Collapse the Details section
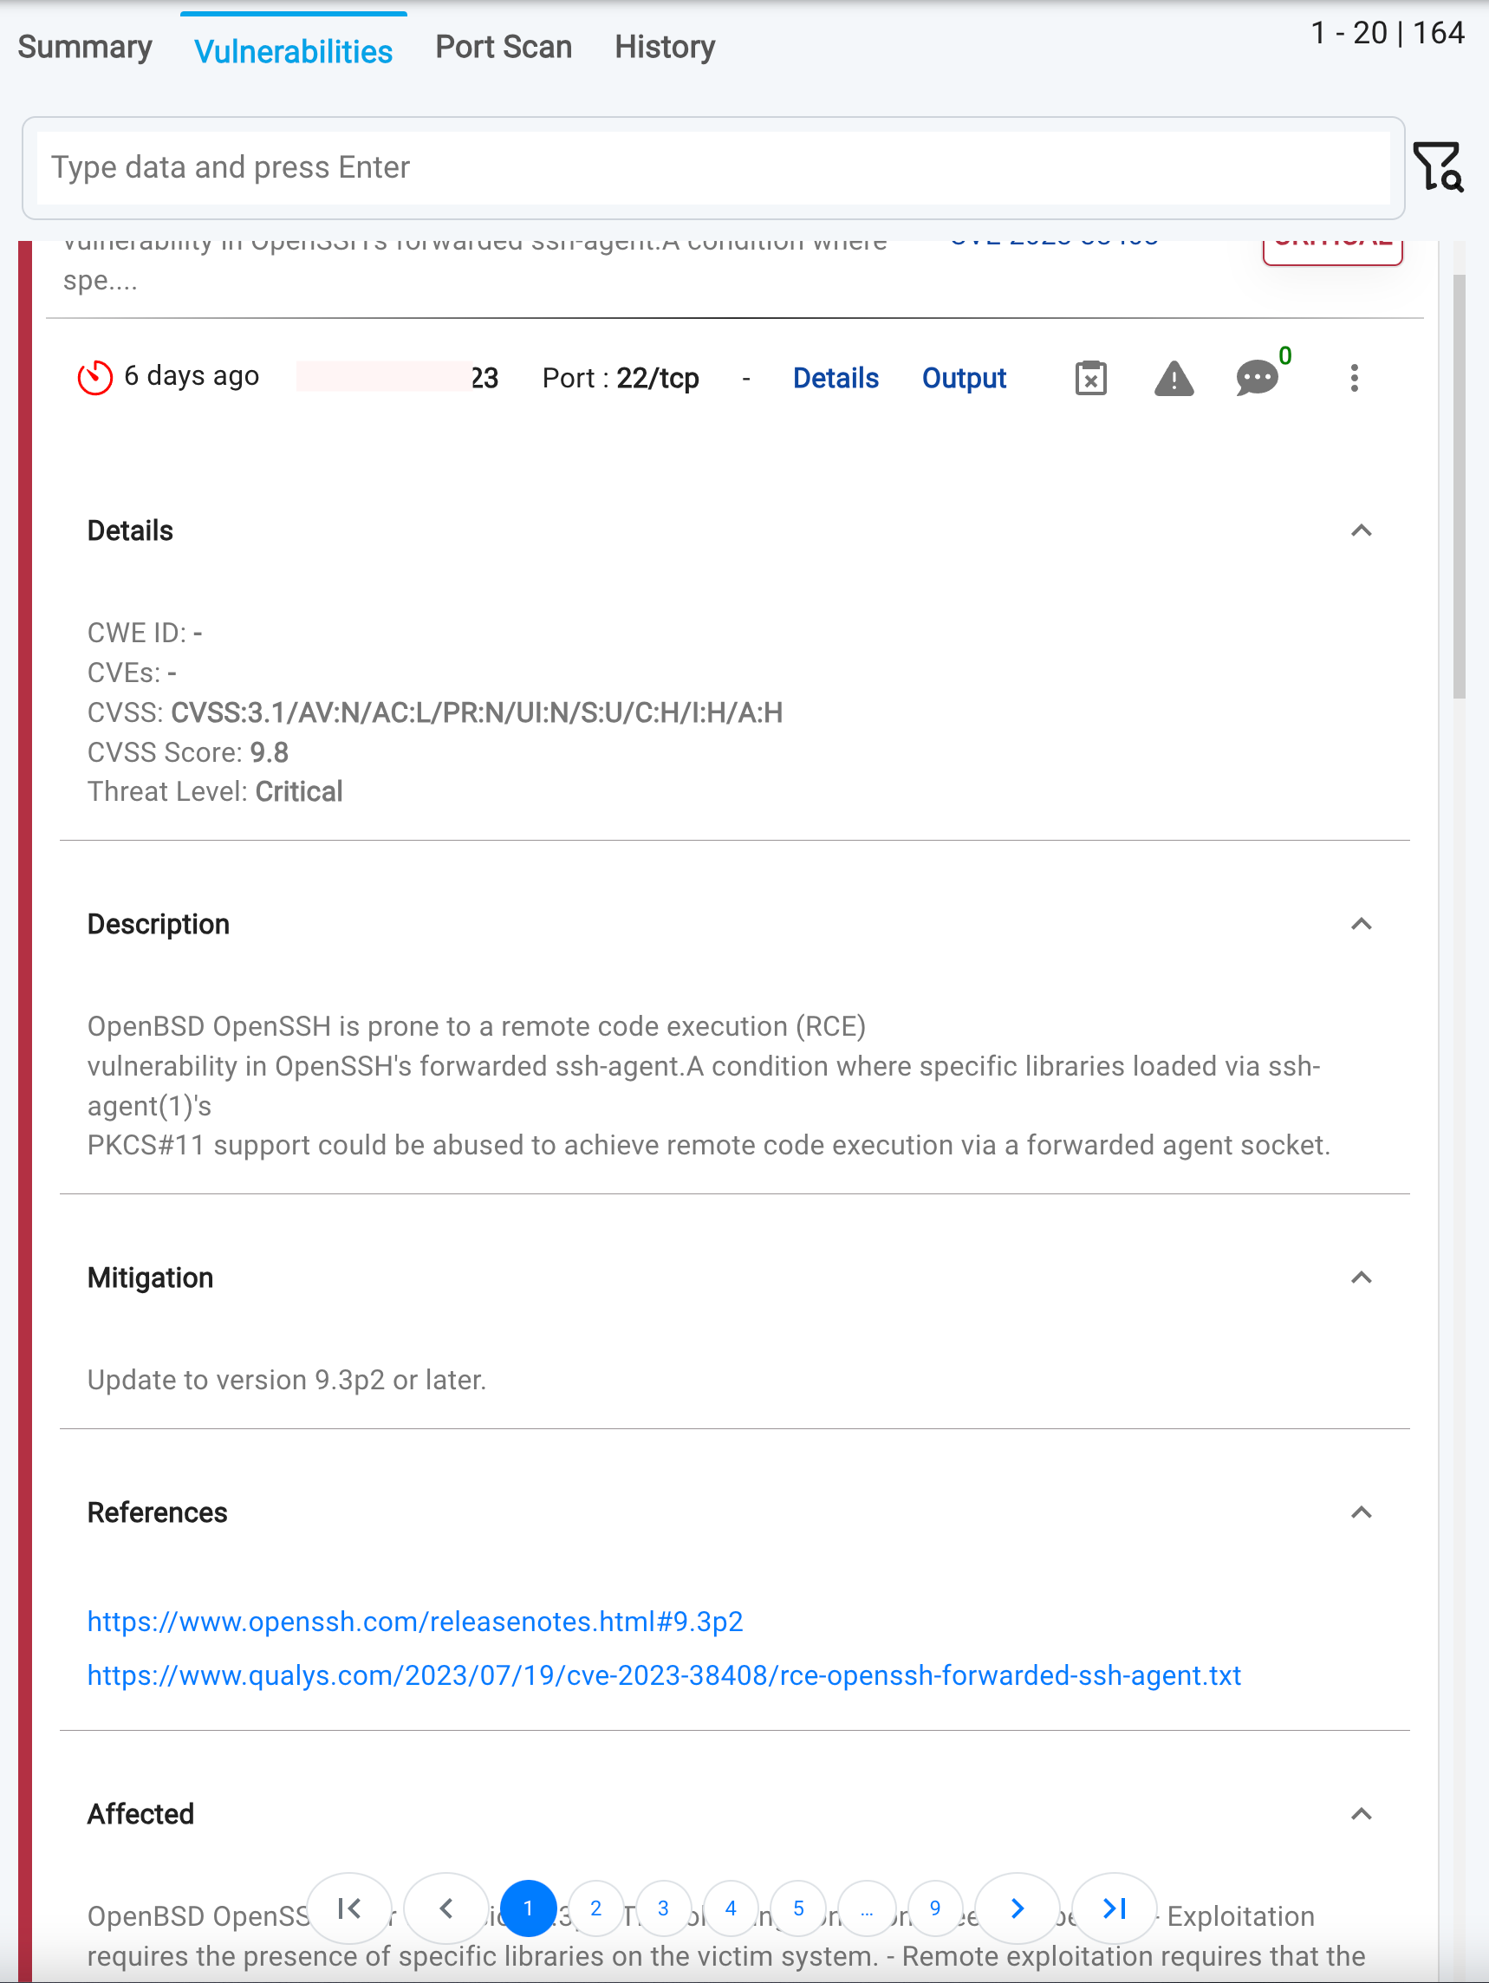 [x=1361, y=530]
